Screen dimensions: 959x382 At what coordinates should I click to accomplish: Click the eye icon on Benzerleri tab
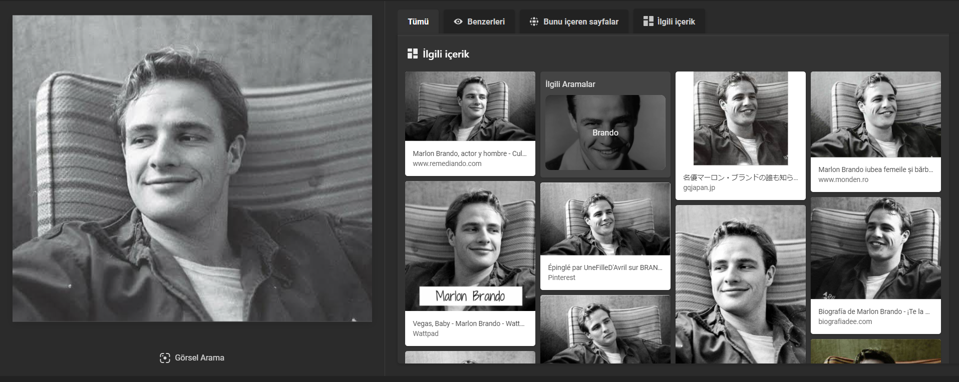(x=458, y=21)
